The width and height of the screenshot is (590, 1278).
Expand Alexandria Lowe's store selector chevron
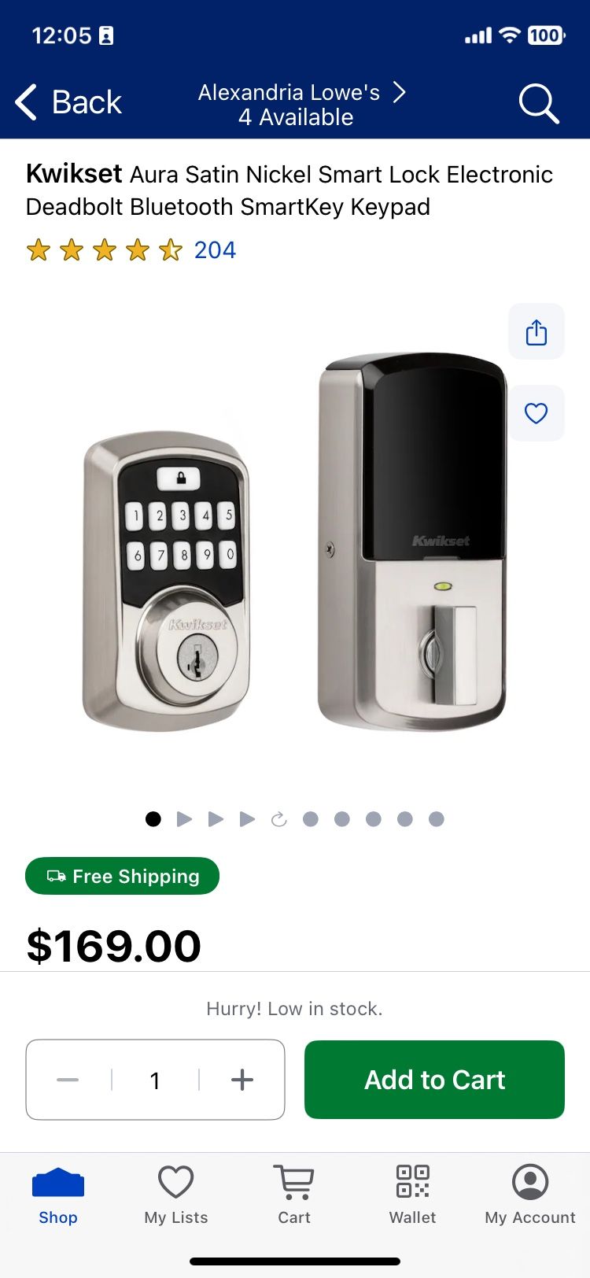point(400,92)
